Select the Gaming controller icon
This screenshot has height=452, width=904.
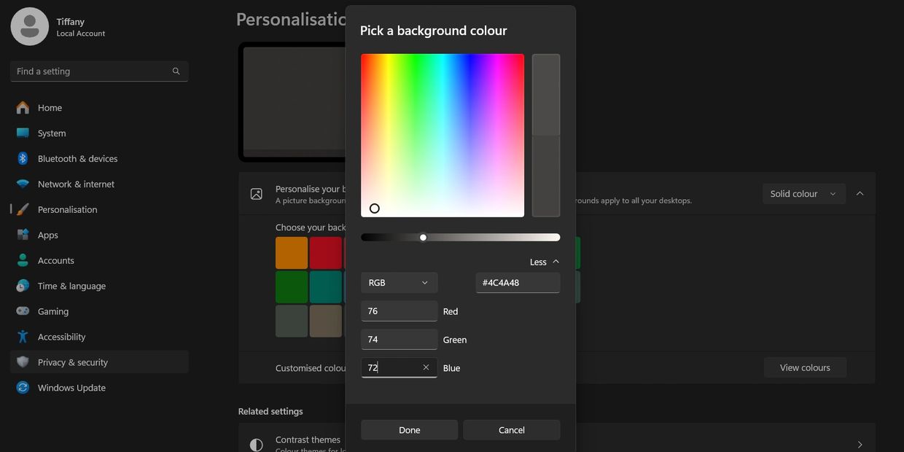tap(23, 311)
